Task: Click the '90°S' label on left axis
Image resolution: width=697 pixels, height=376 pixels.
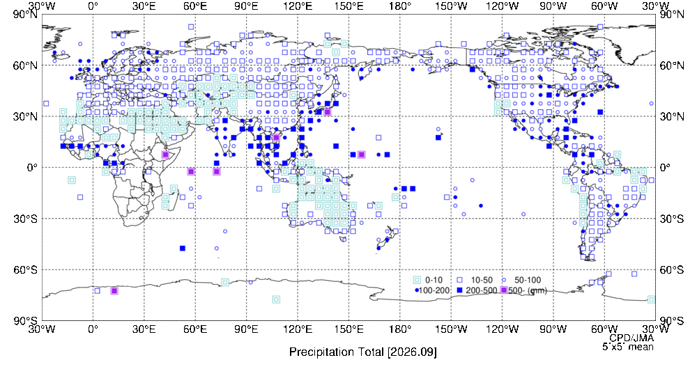Action: coord(25,321)
